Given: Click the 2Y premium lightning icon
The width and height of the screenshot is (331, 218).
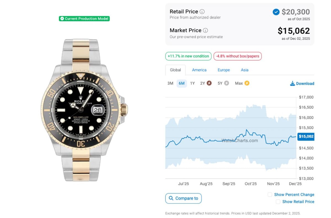Looking at the screenshot, I should [x=209, y=83].
